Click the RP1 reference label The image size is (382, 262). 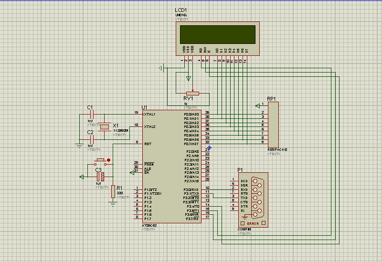click(271, 99)
